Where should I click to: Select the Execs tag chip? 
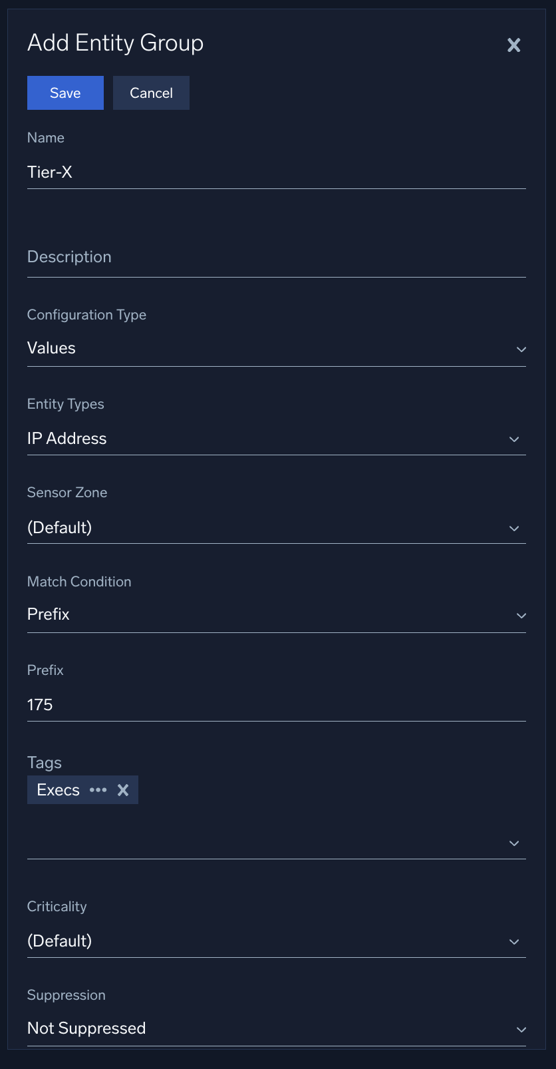click(x=59, y=789)
